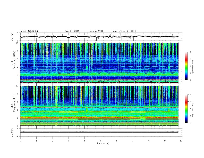Click the '-7' value on ch.2 colorbar
The image size is (204, 158).
click(190, 123)
